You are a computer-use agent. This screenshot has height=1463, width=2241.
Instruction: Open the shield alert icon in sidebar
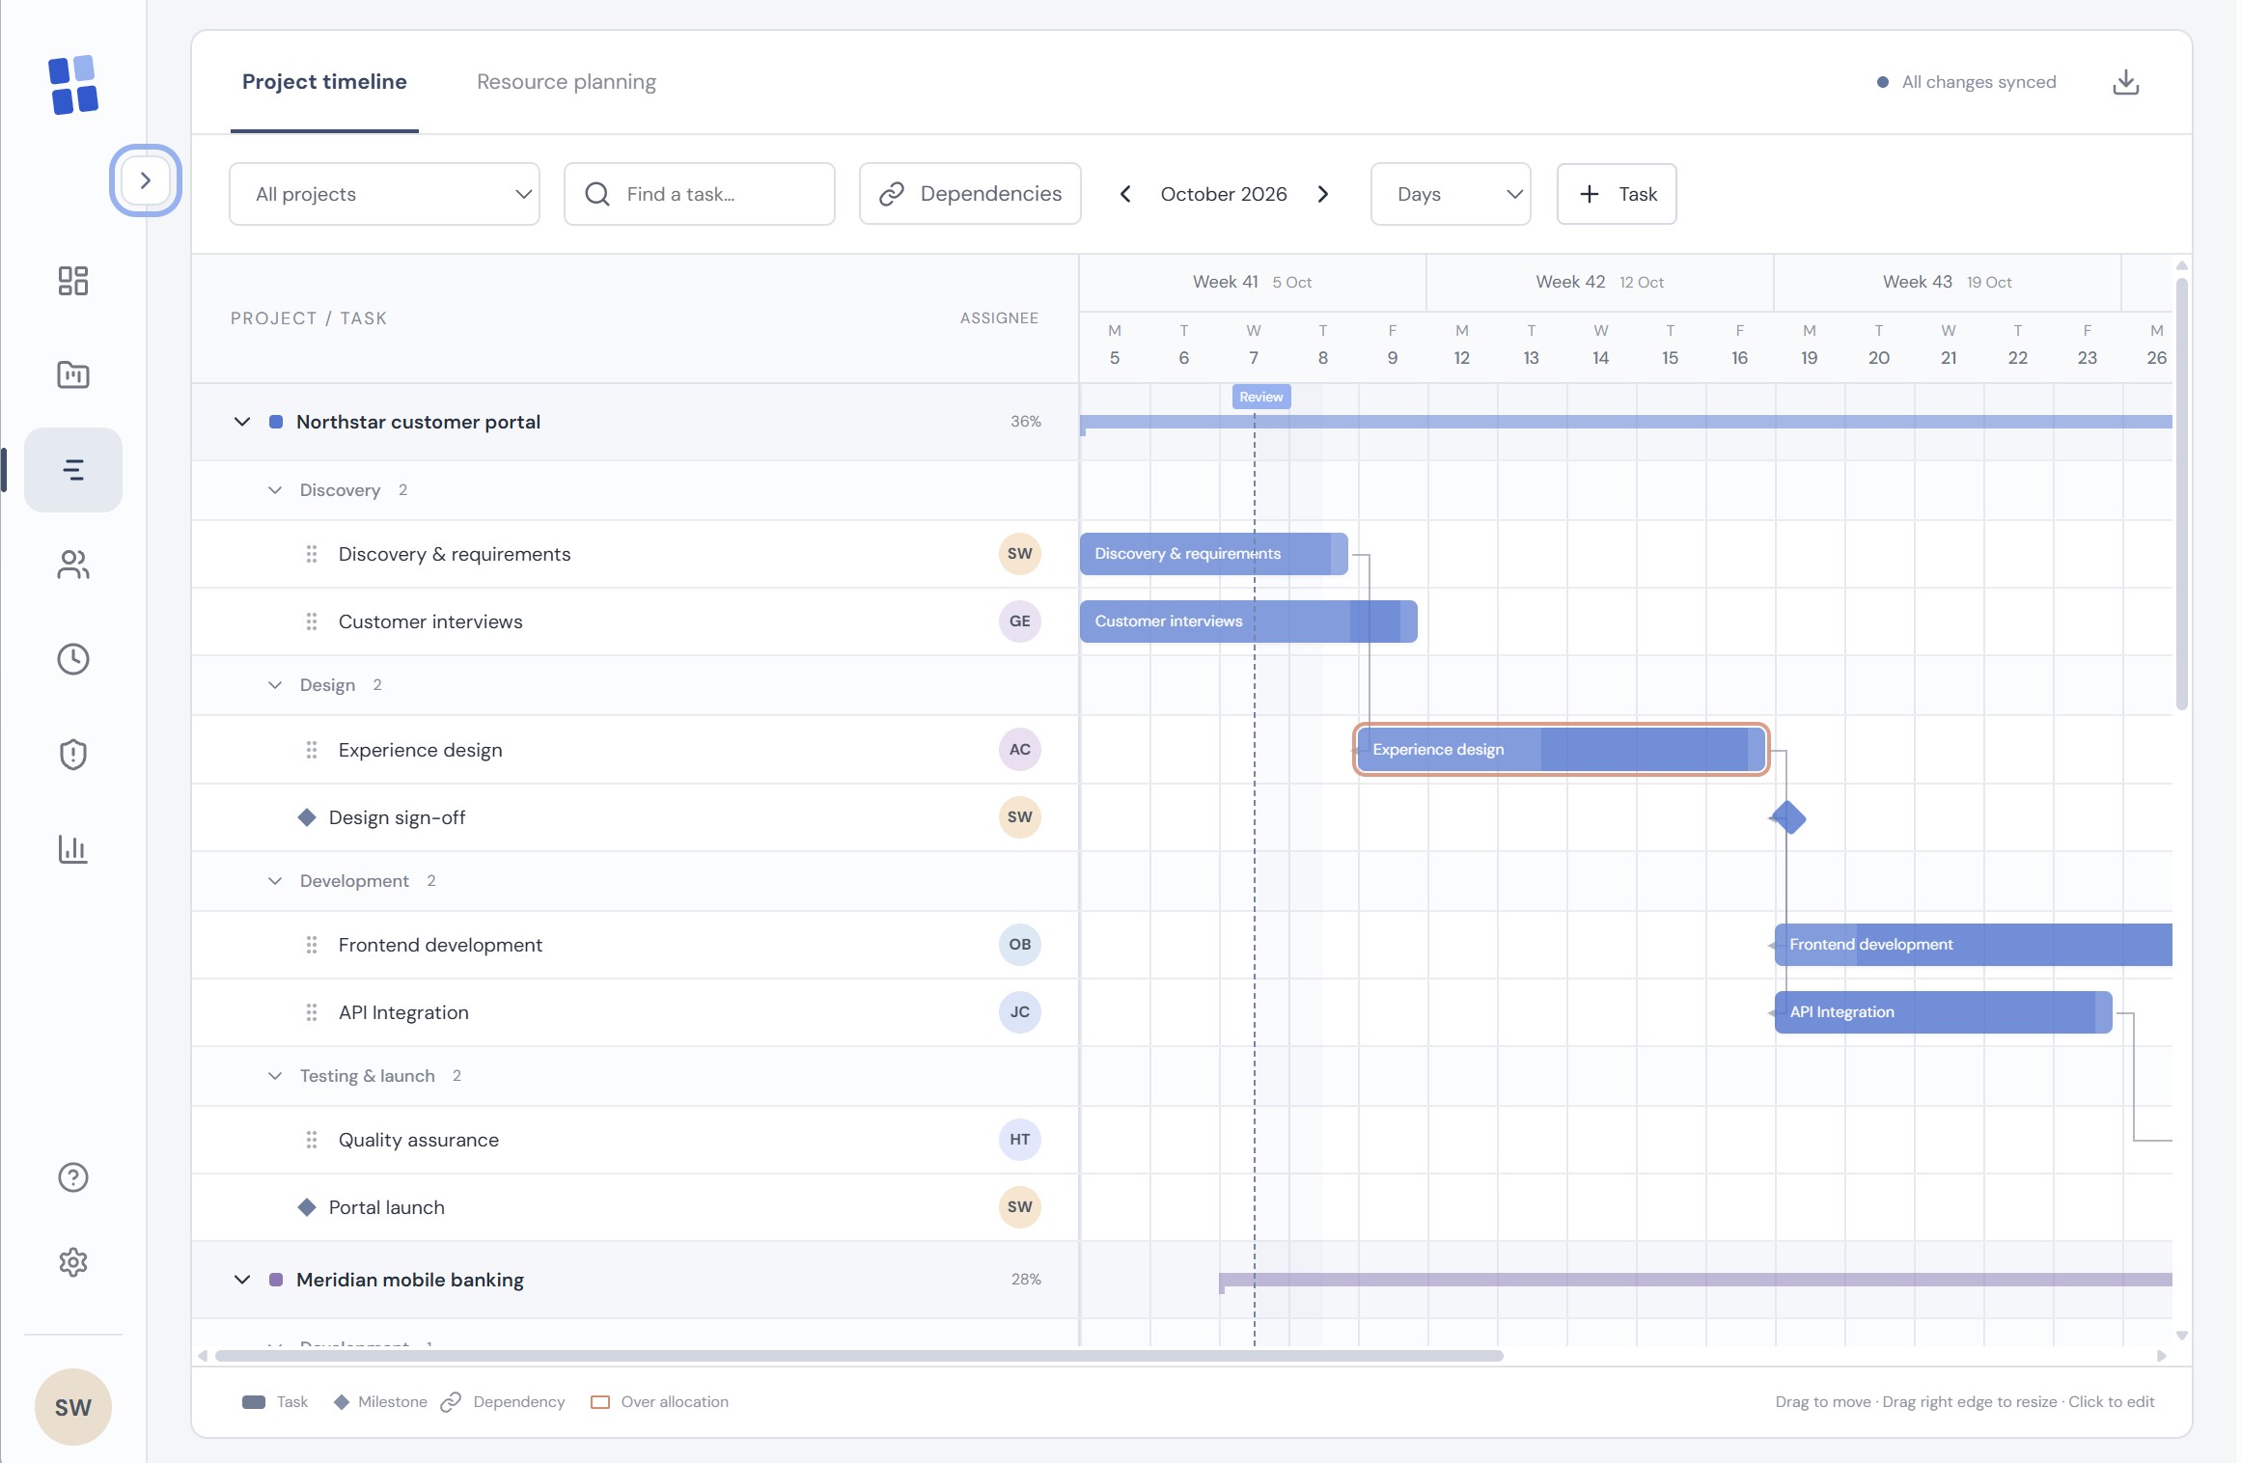[x=73, y=755]
